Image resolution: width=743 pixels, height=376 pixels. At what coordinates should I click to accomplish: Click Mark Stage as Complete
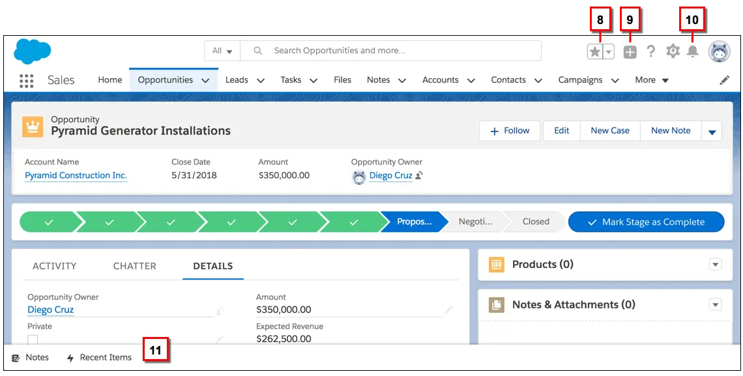tap(647, 222)
